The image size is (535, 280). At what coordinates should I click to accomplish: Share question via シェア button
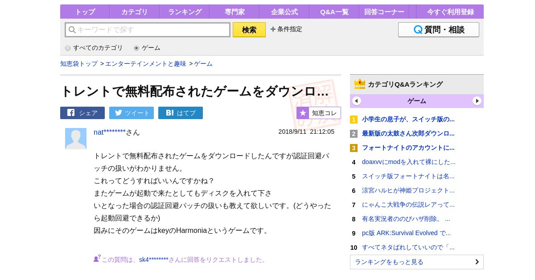coord(82,113)
